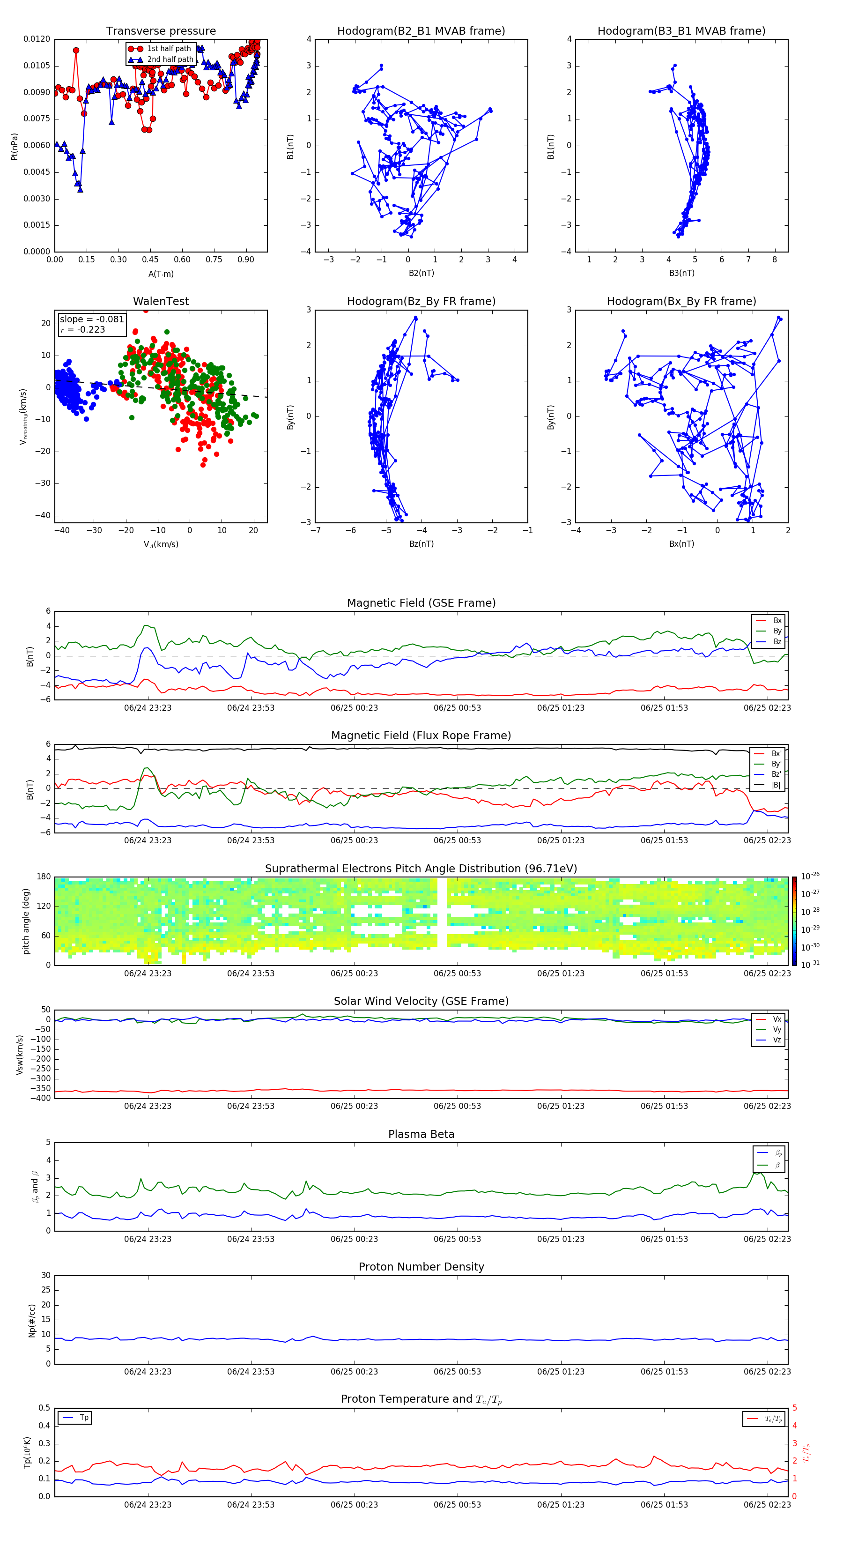
Task: Click the 'Plasma Beta' panel title
Action: click(x=421, y=1135)
